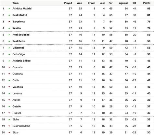Viewport: 154px width, 135px height.
Task: Open the Real Madrid team link
Action: [20, 15]
